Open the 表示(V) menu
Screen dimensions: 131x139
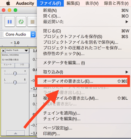click(92, 3)
